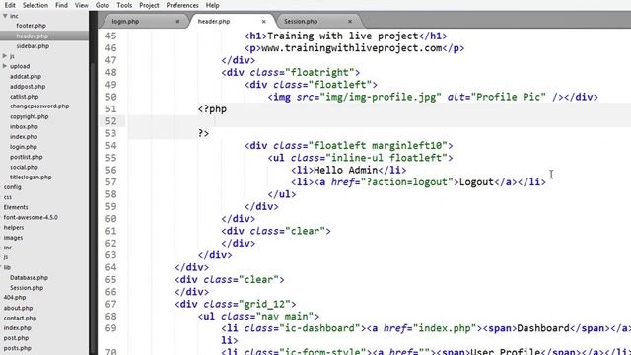Open index.php above post.php

(18, 327)
